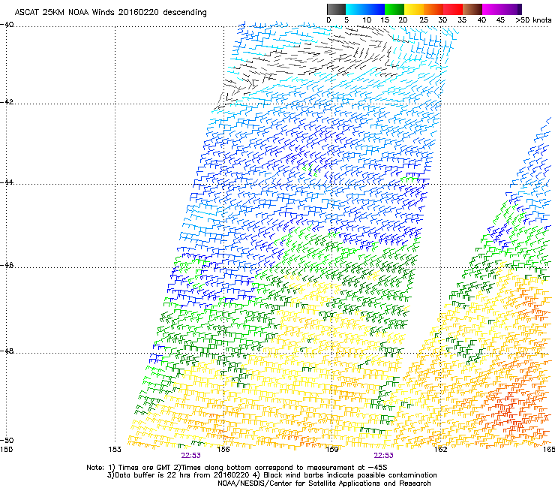This screenshot has width=555, height=488.
Task: Click the NOAA/NESDIS credit line
Action: (x=324, y=483)
